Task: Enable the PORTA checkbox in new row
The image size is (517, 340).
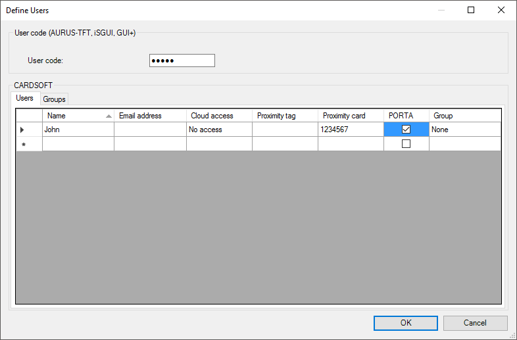Action: point(406,144)
